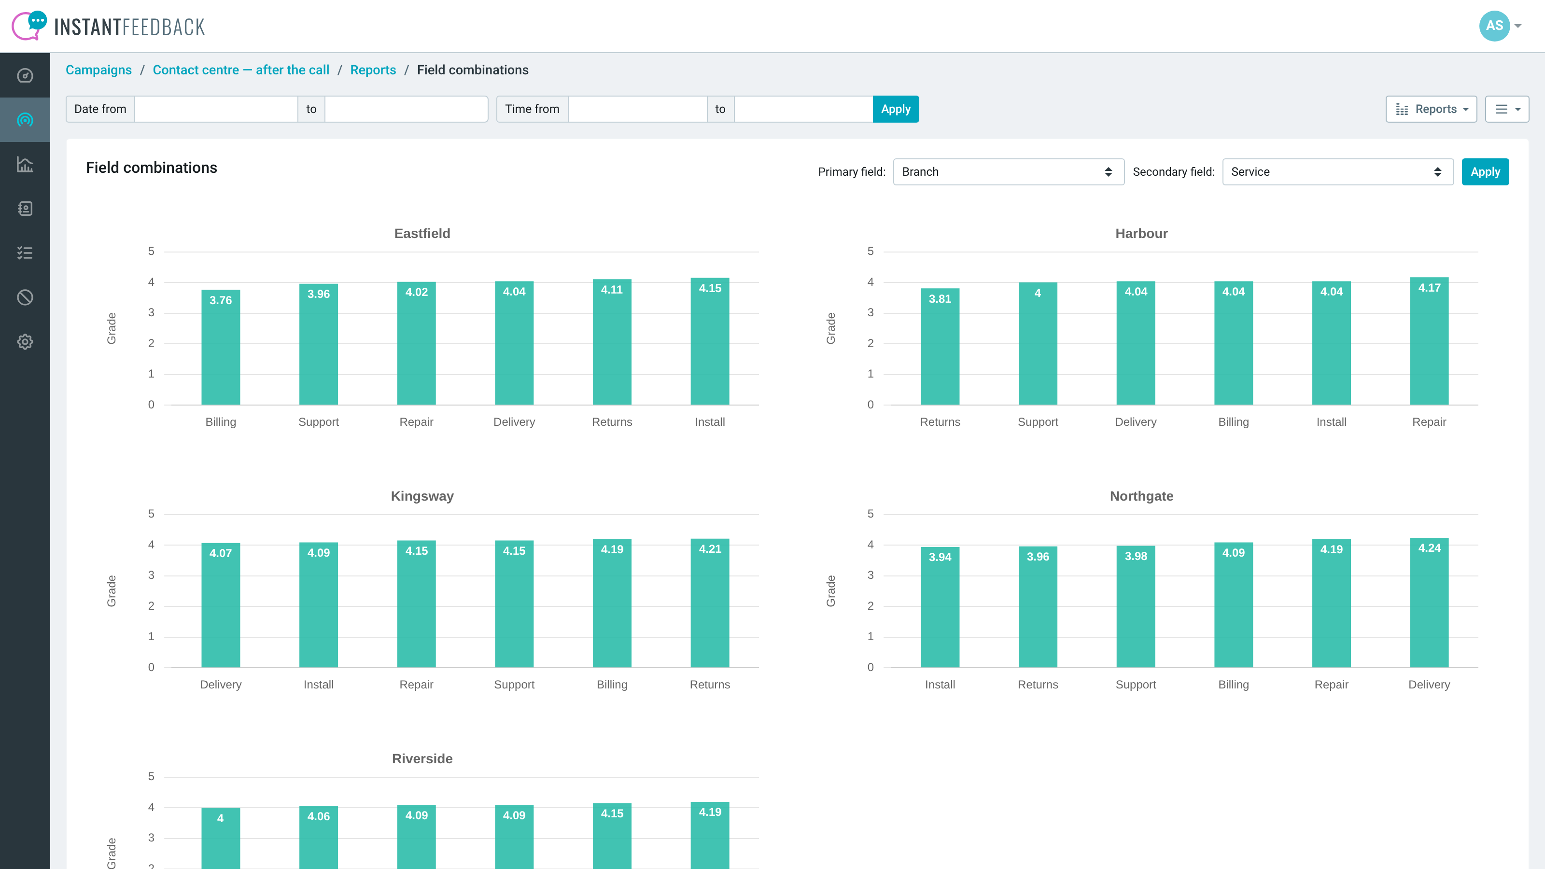Click Kingsway Returns bar 4.21
The width and height of the screenshot is (1545, 869).
[x=710, y=603]
